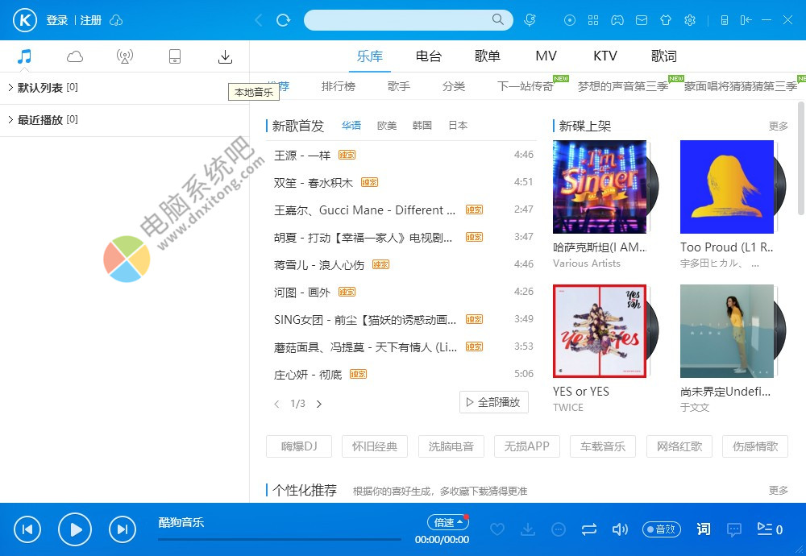Select the local music note tab icon
Viewport: 806px width, 556px height.
point(24,56)
